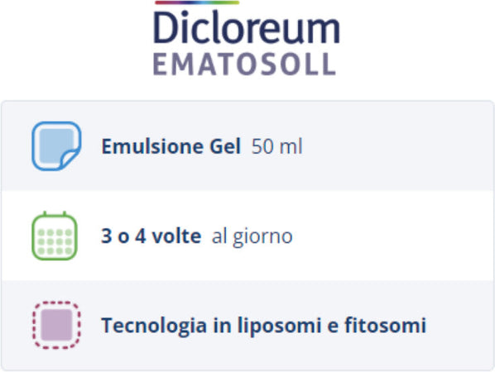Select Tecnologia in liposomi e fitosomi text
Image resolution: width=495 pixels, height=372 pixels.
click(263, 326)
